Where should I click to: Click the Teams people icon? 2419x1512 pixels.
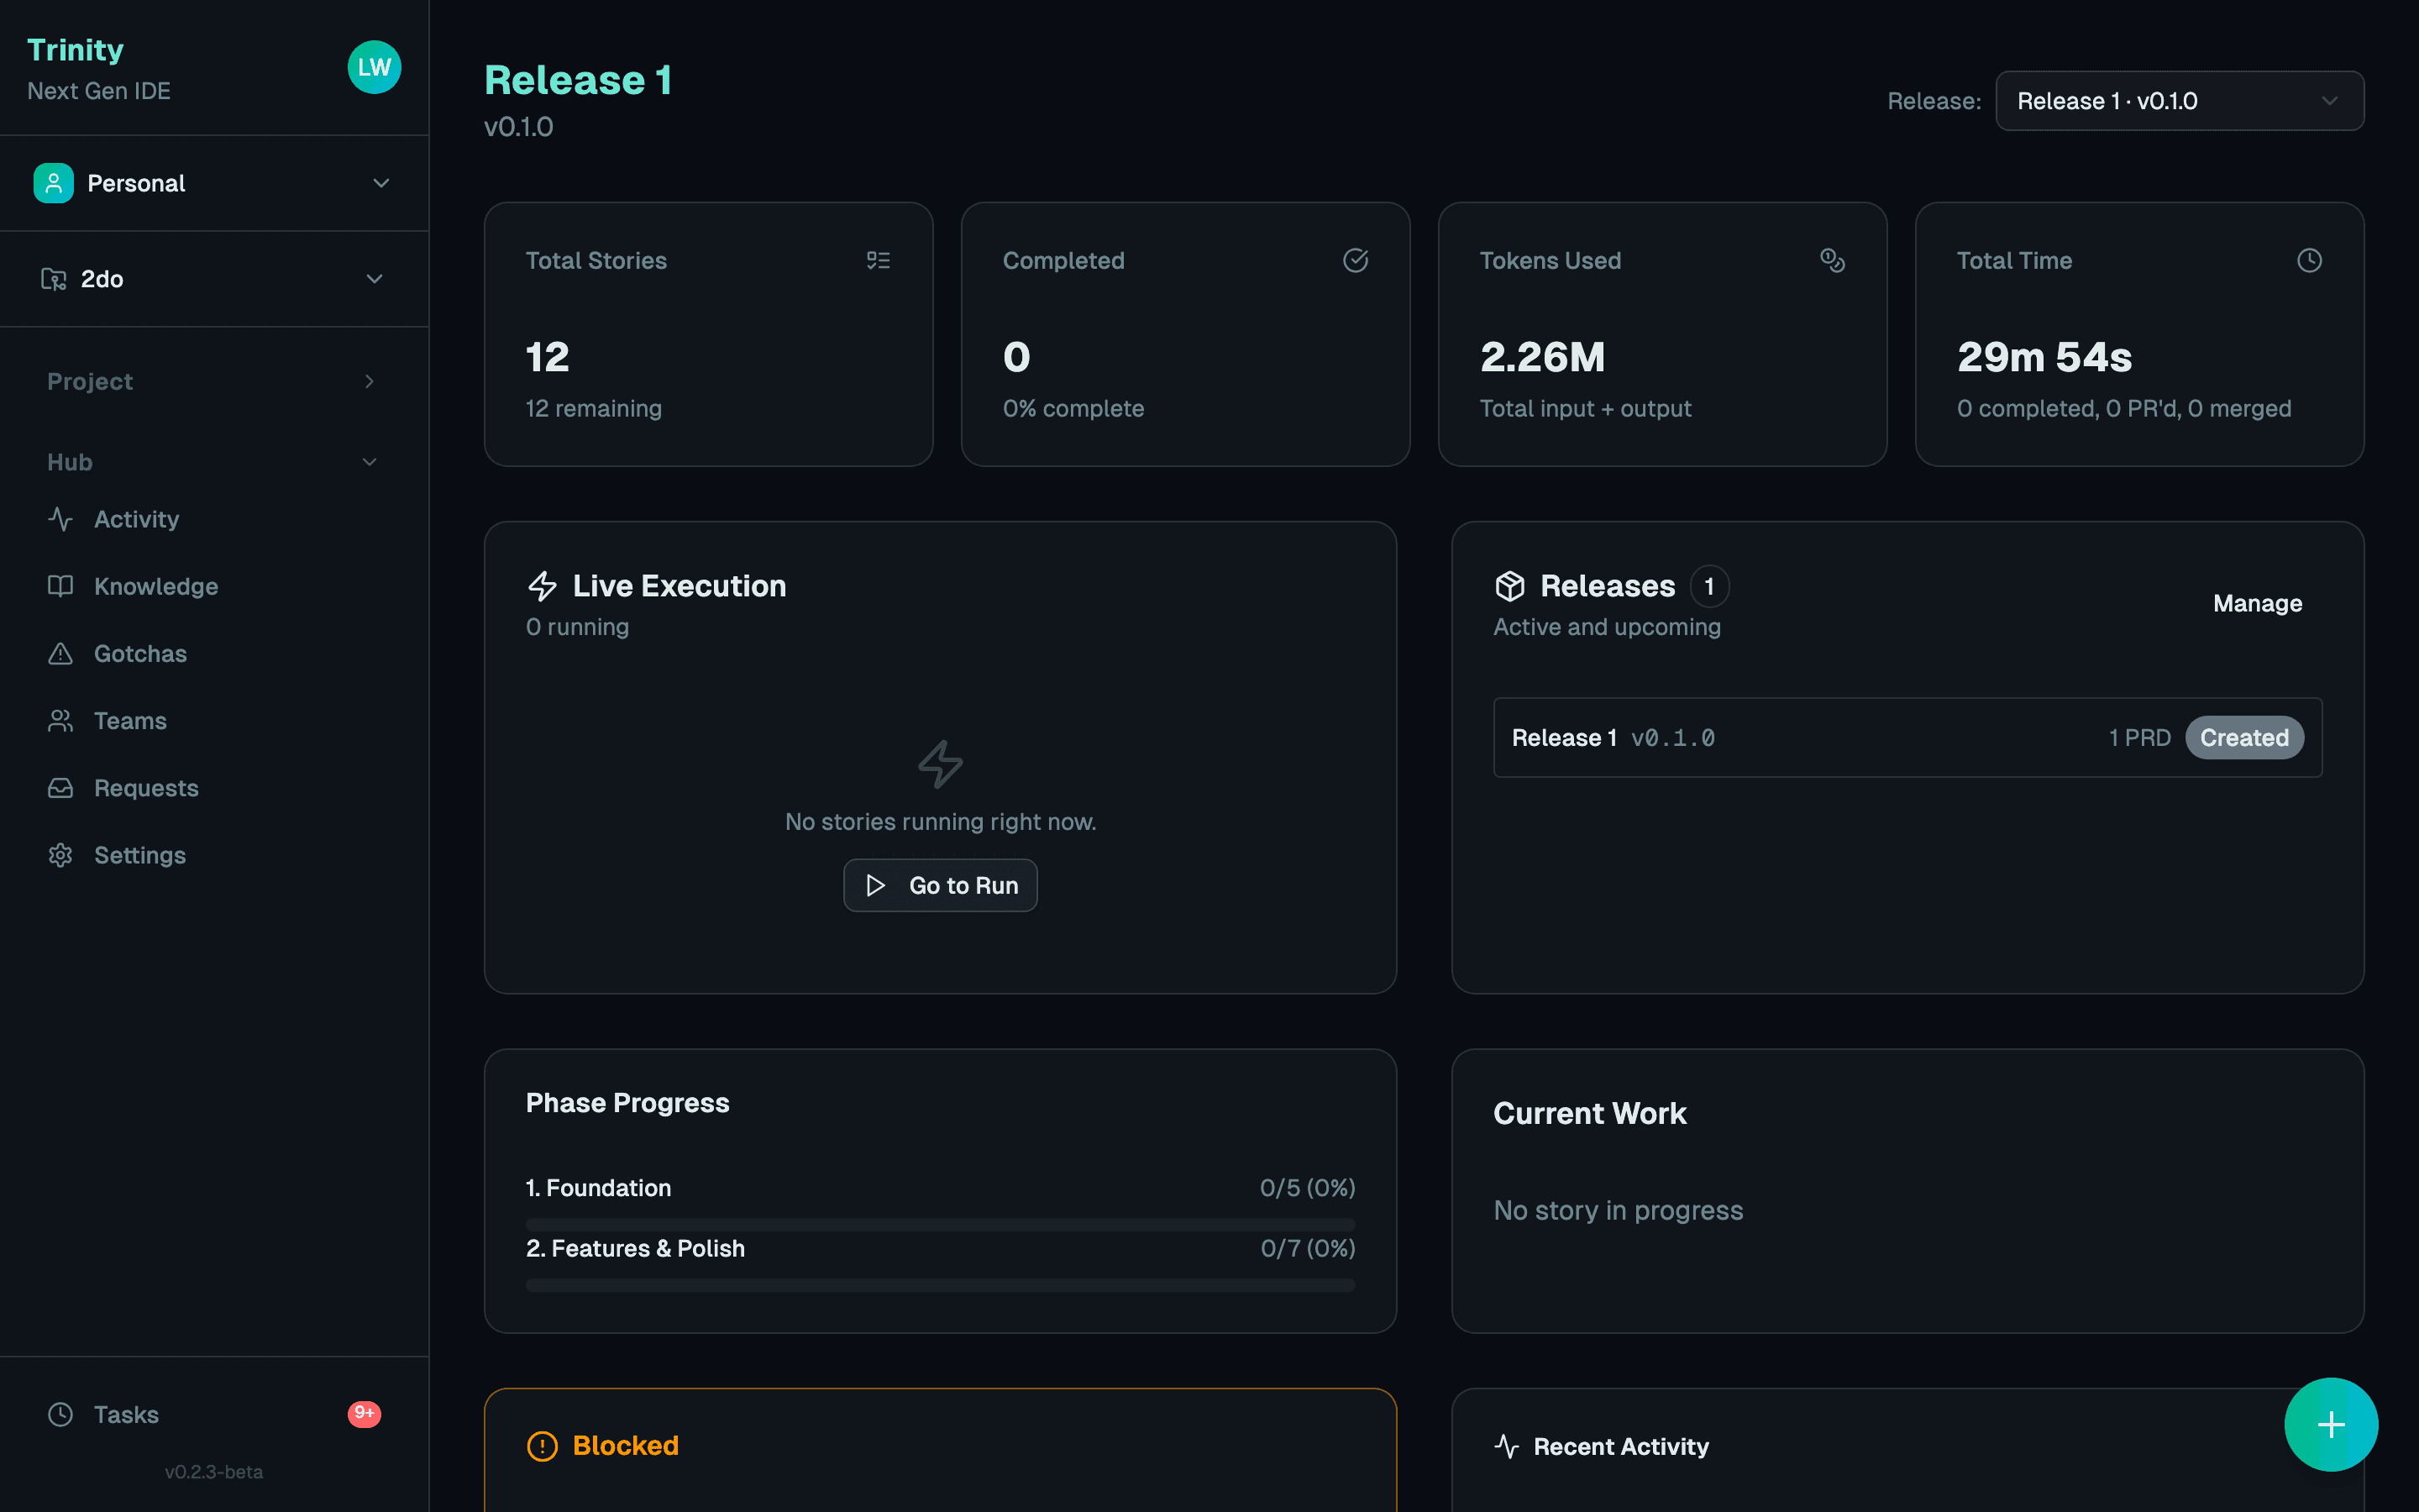[61, 721]
